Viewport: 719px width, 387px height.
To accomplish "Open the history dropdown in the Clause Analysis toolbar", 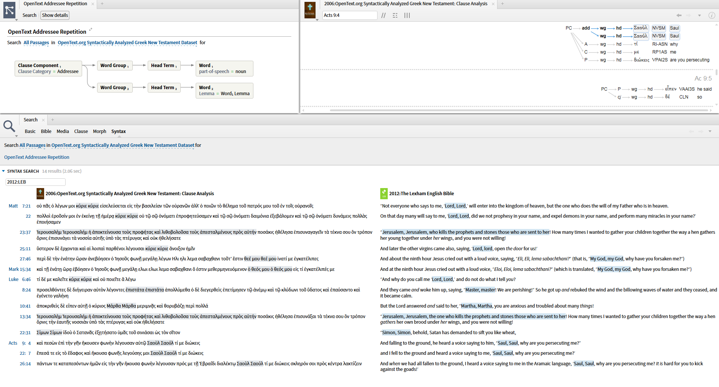I will coord(699,15).
